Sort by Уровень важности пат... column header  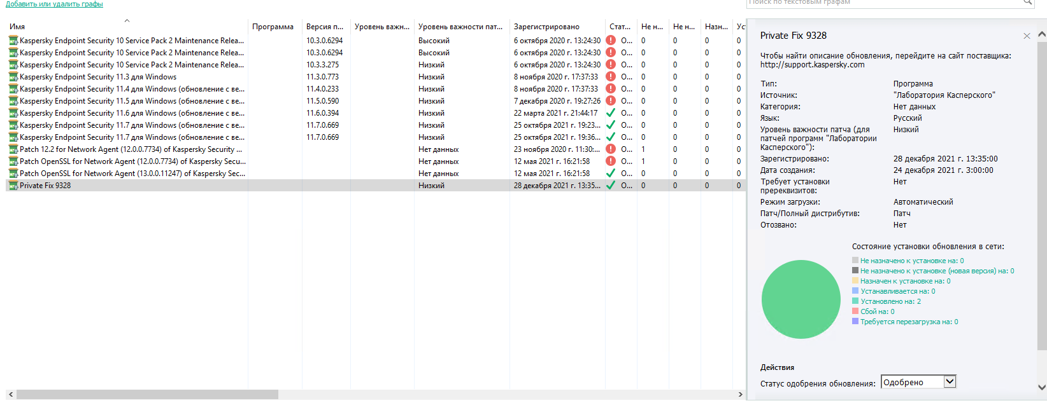click(460, 27)
